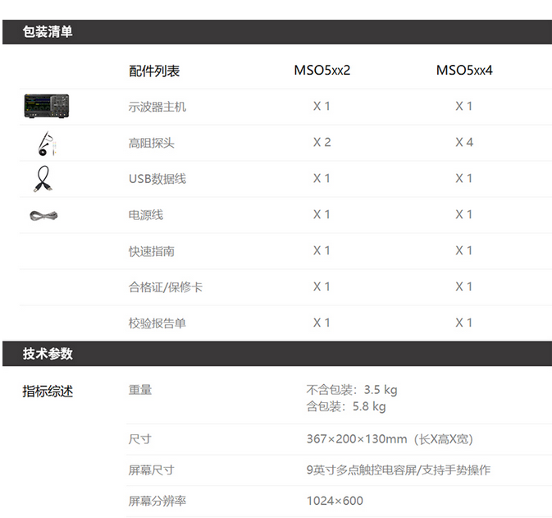Click the MSO5xx4 column heading

pyautogui.click(x=463, y=71)
